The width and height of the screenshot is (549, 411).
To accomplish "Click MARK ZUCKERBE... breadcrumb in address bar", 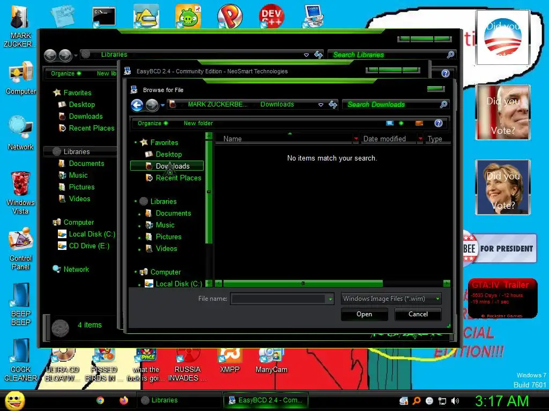I will (218, 104).
